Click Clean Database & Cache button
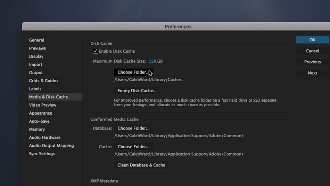Screen dimensions: 330x186 click(x=141, y=165)
